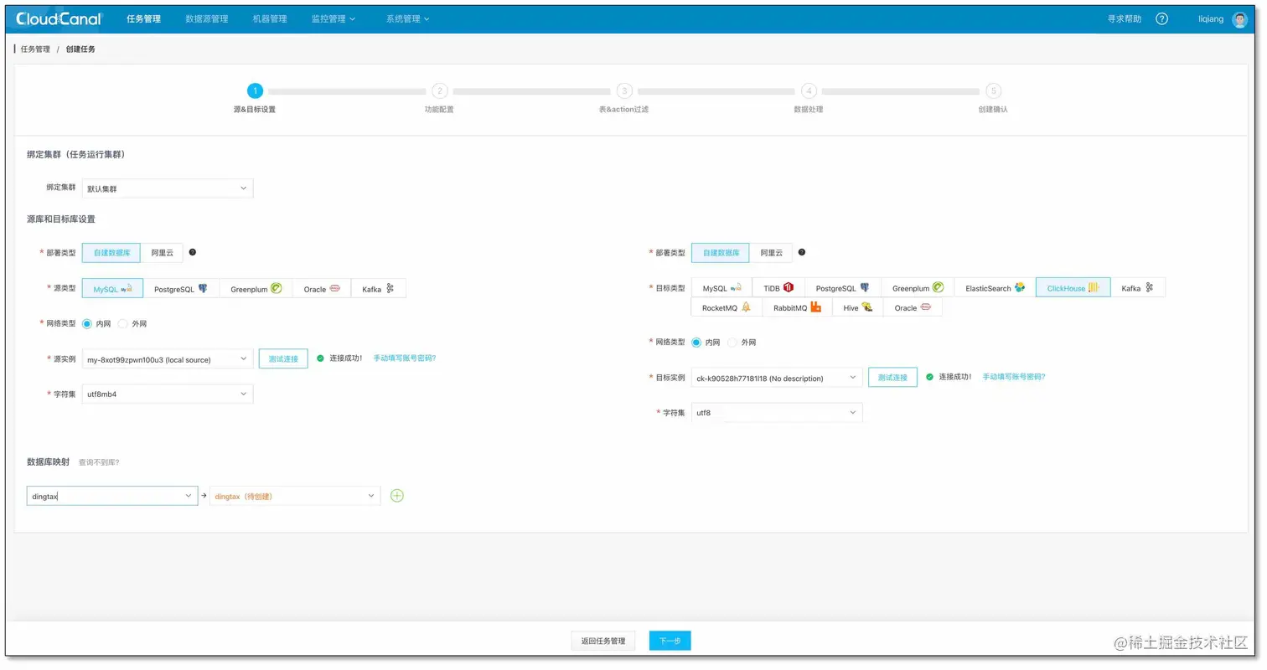Open the target charset utf8 dropdown

[x=777, y=412]
